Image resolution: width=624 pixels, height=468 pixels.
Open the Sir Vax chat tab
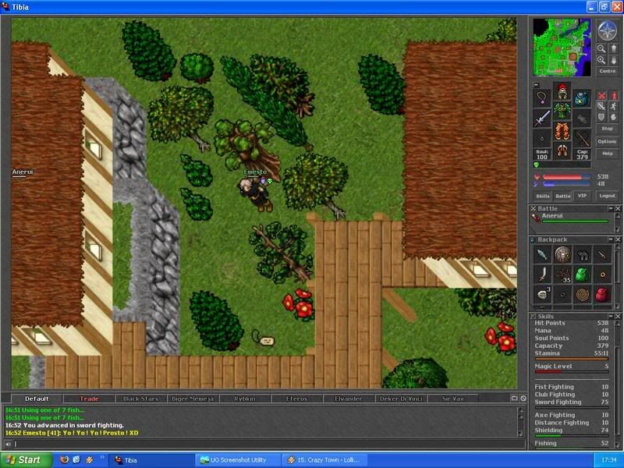(x=453, y=399)
